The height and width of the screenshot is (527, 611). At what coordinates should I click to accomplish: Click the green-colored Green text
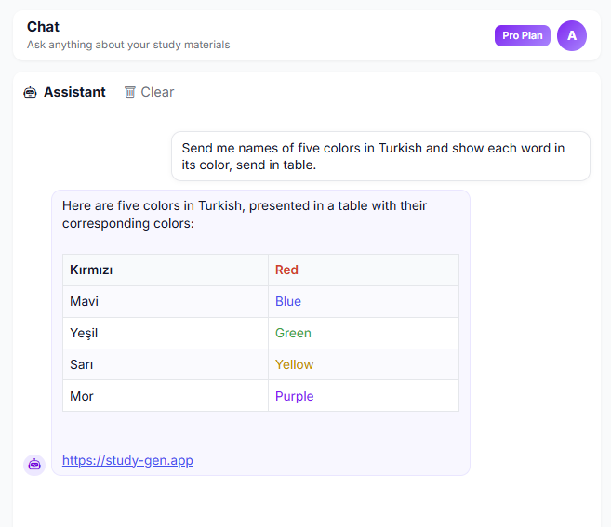293,333
